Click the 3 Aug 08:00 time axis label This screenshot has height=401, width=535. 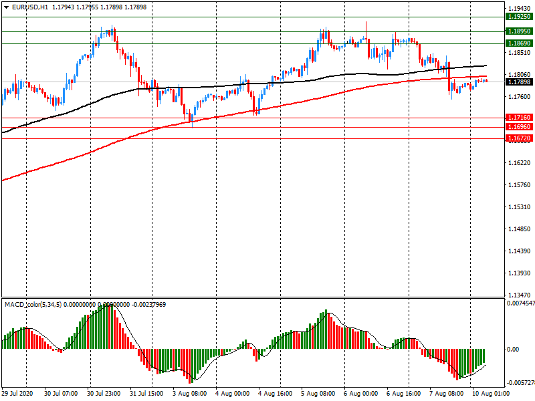(x=189, y=394)
